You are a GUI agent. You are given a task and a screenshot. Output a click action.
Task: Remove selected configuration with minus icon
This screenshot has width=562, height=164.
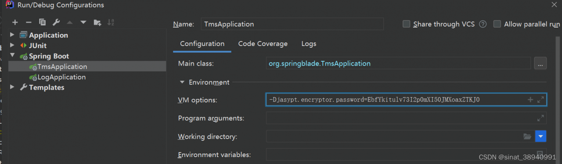coord(29,22)
